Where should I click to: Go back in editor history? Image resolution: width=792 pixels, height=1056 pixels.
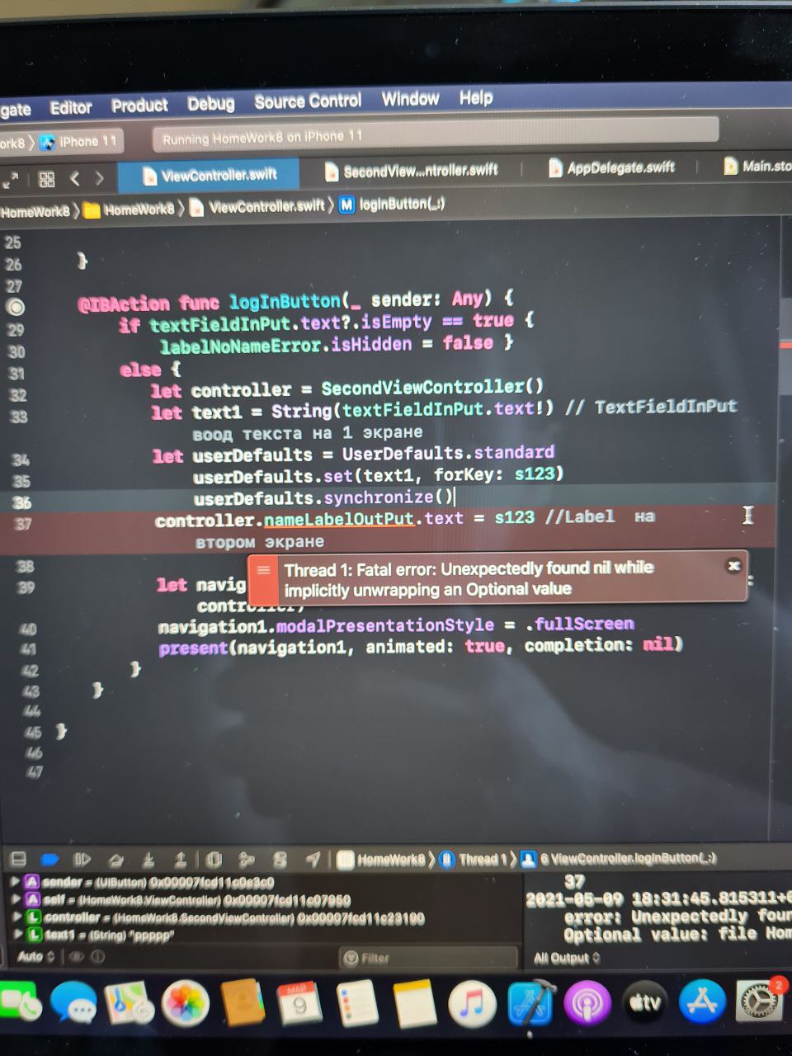[75, 178]
